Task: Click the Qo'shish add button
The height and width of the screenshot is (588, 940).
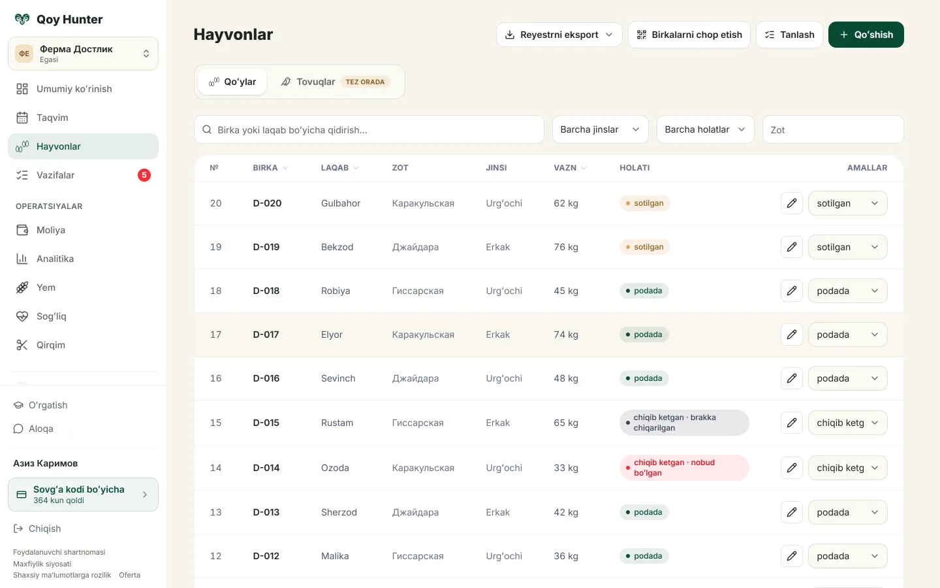Action: click(x=866, y=35)
